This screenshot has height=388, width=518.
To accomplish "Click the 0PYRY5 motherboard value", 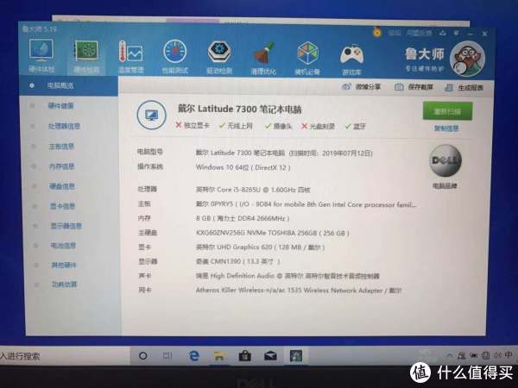I will 306,204.
